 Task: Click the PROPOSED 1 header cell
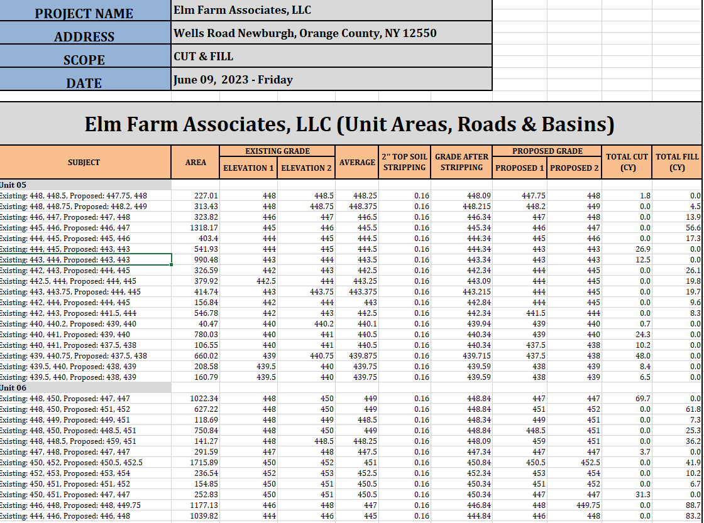pos(520,168)
